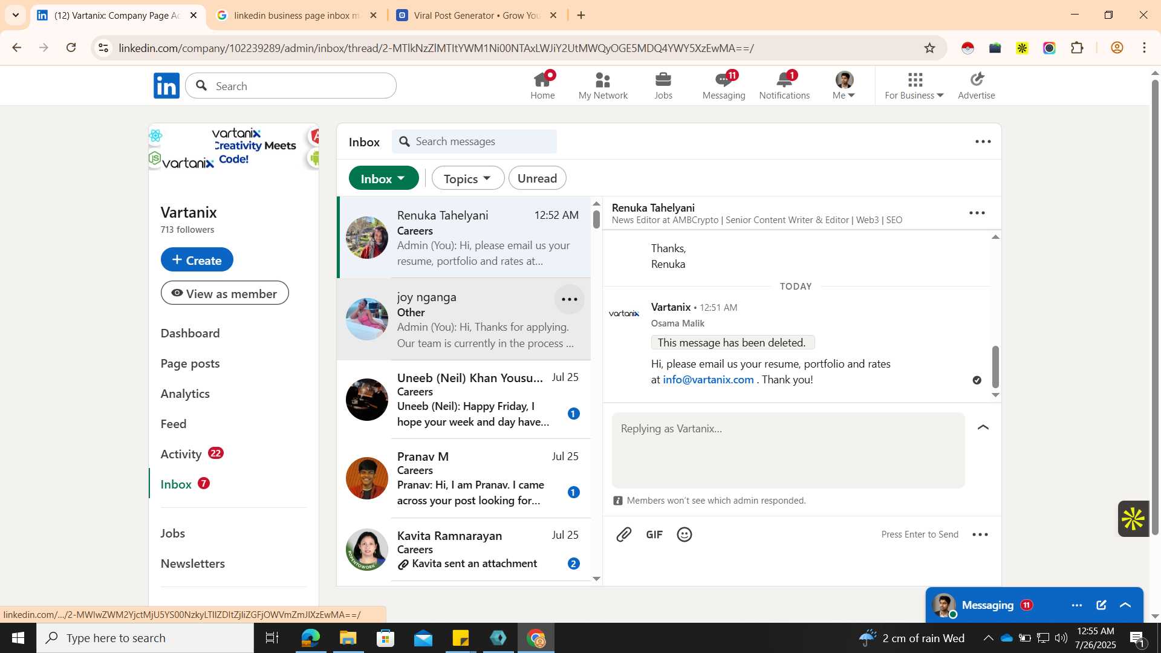Collapse the reply box chevron

983,427
